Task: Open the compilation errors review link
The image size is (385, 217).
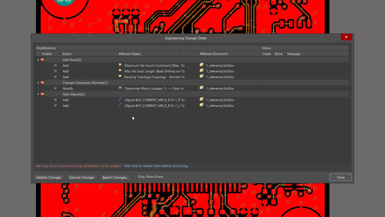Action: coord(156,166)
